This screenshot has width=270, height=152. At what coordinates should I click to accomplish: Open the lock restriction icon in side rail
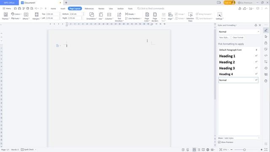click(266, 43)
